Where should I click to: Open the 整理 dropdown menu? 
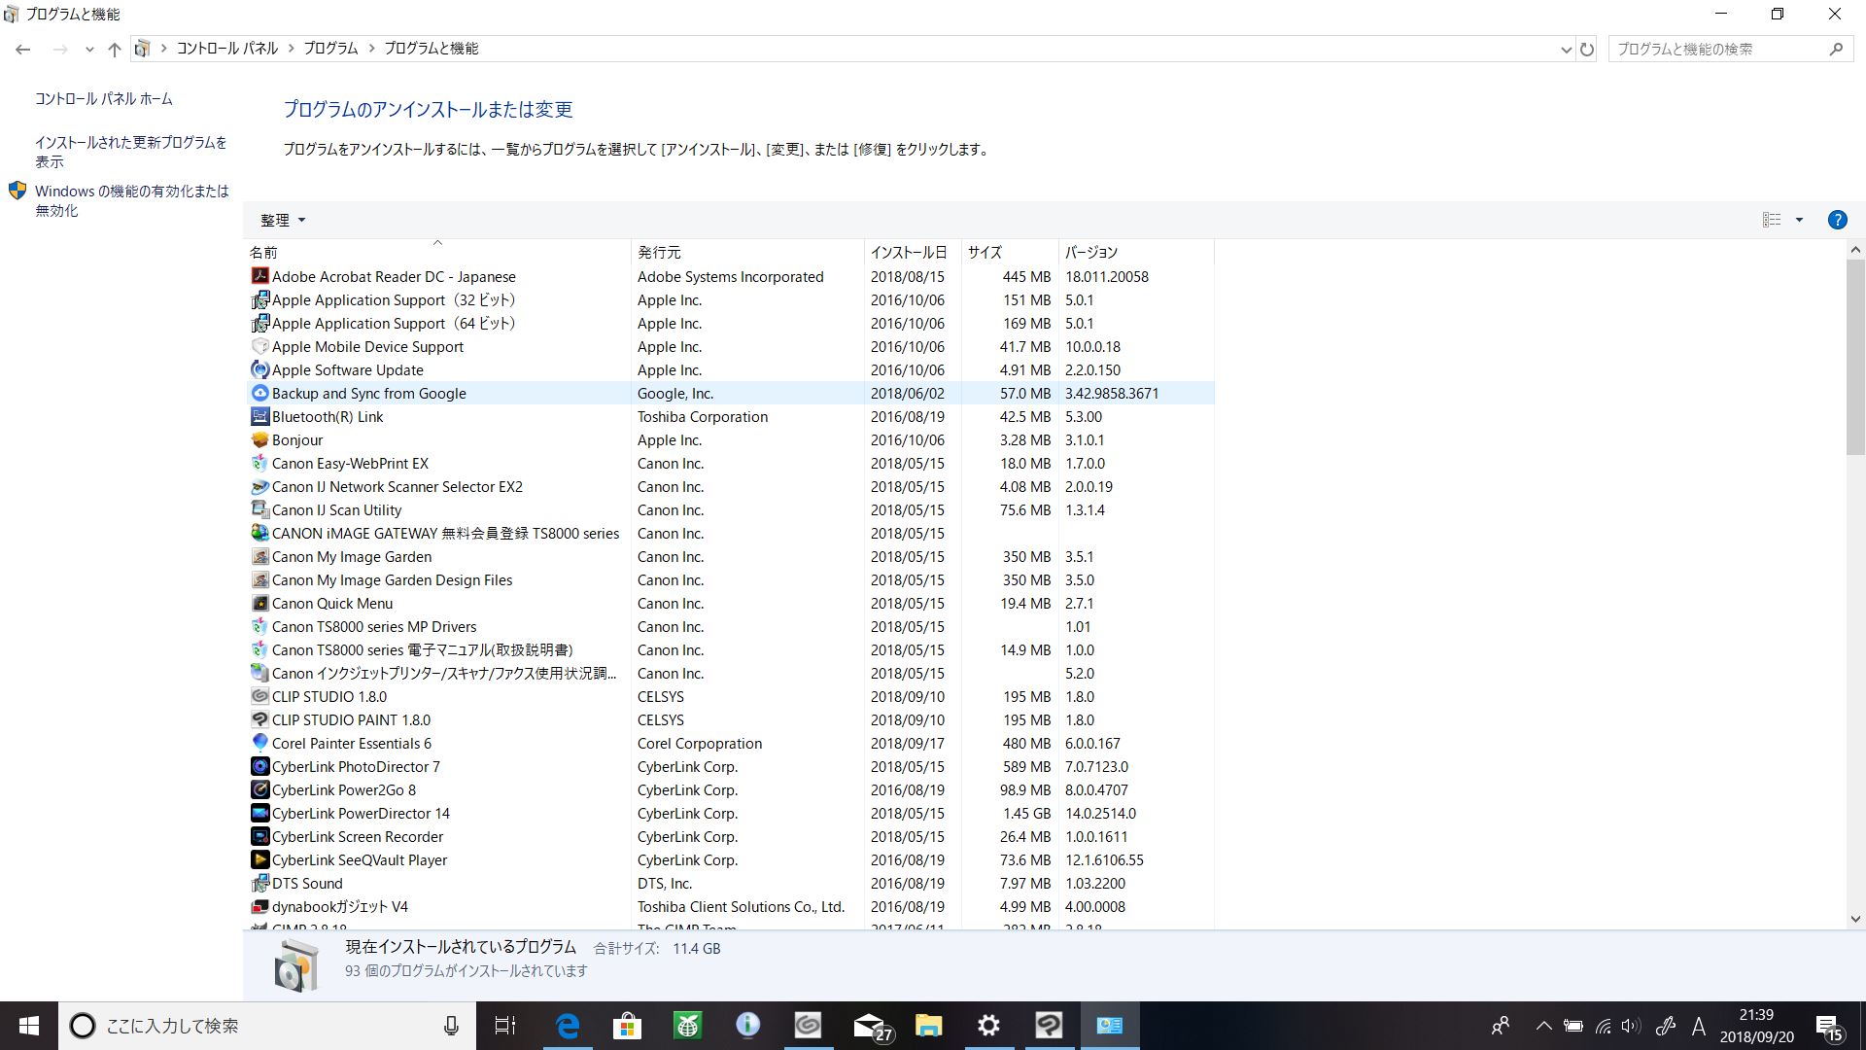click(283, 220)
